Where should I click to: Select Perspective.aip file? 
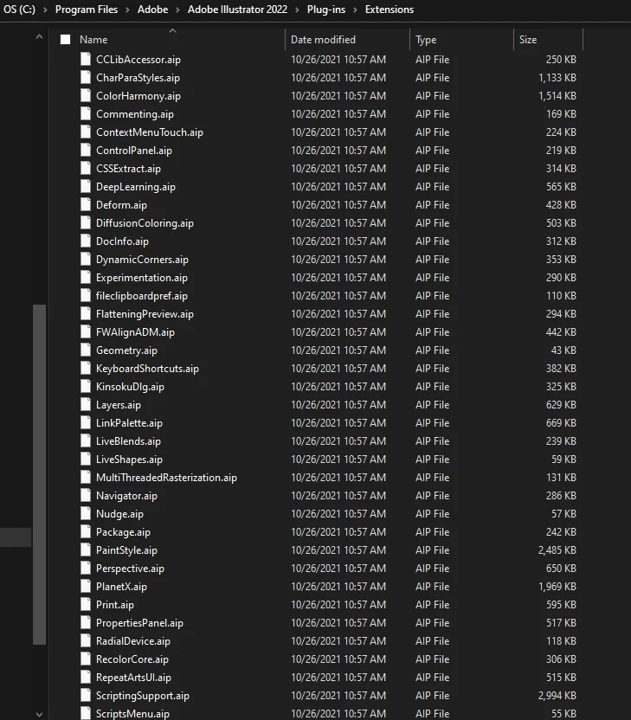coord(130,568)
